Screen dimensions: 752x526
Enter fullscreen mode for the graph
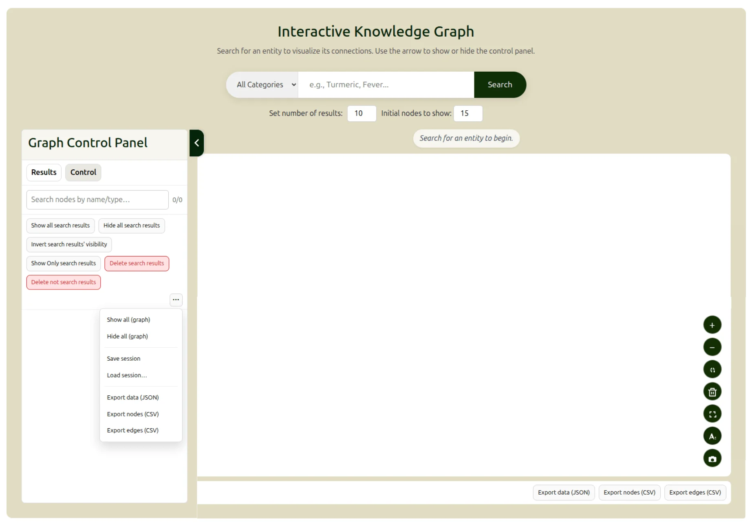click(712, 414)
